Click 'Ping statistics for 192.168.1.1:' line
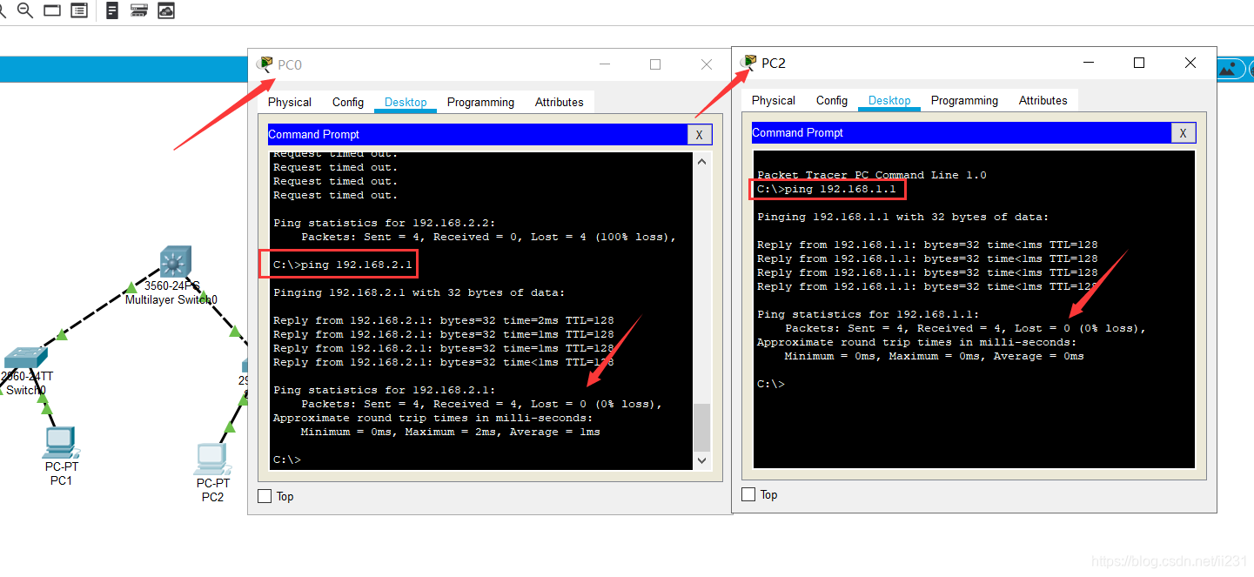The image size is (1254, 577). pyautogui.click(x=868, y=314)
